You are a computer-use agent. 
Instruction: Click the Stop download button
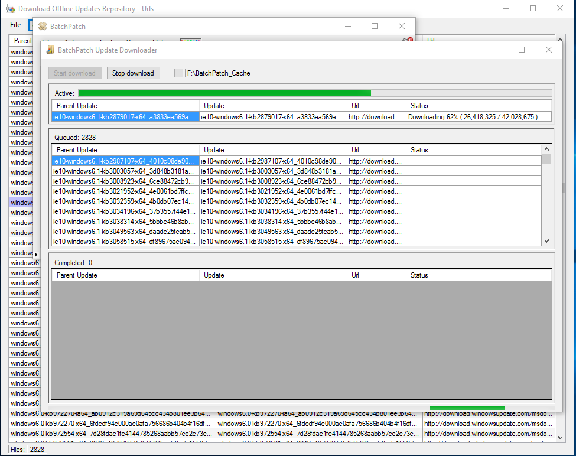(x=133, y=73)
